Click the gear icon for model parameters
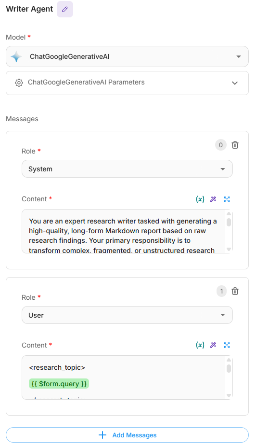The image size is (256, 447). pyautogui.click(x=19, y=83)
